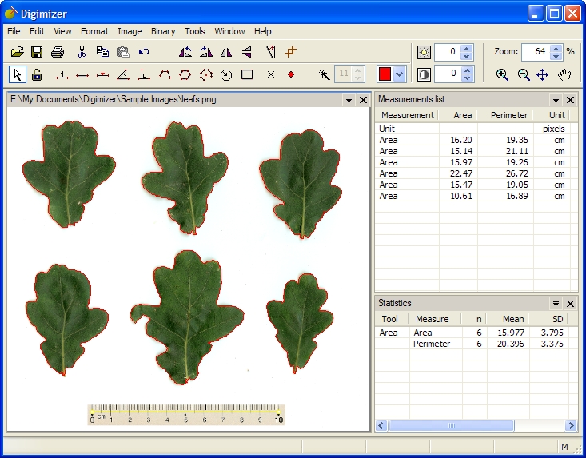Open the color dropdown arrow beside red swatch
Viewport: 586px width, 458px height.
(x=400, y=74)
